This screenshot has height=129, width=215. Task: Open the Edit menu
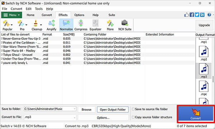[x=29, y=9]
